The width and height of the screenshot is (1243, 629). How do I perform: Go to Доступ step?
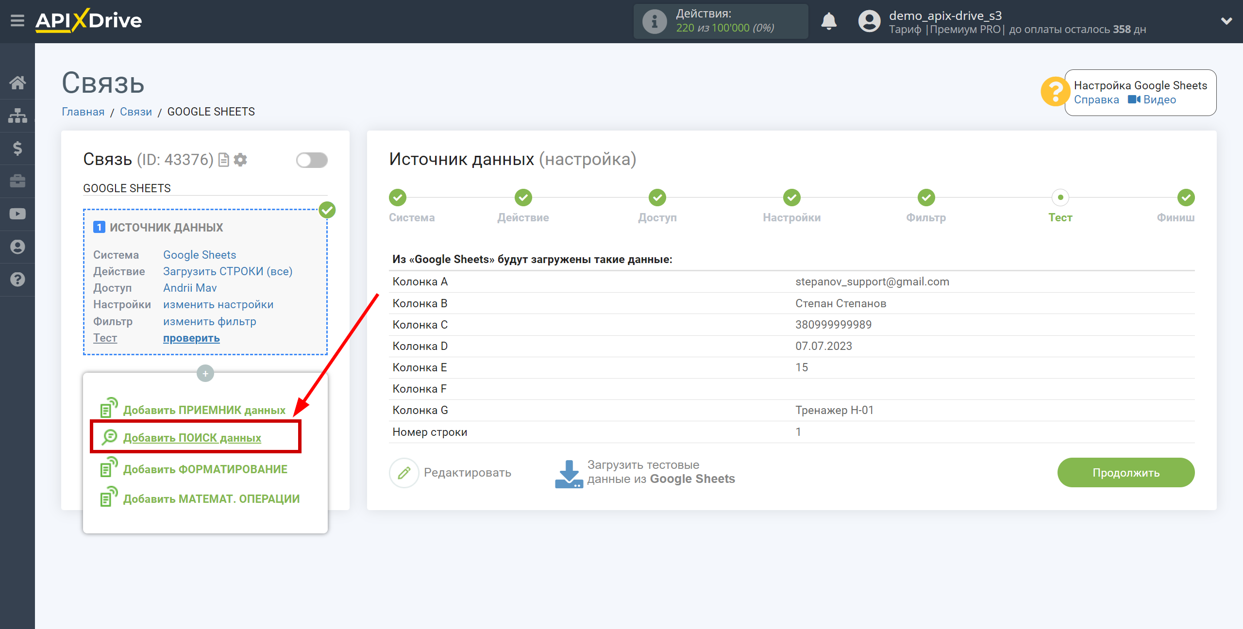657,198
